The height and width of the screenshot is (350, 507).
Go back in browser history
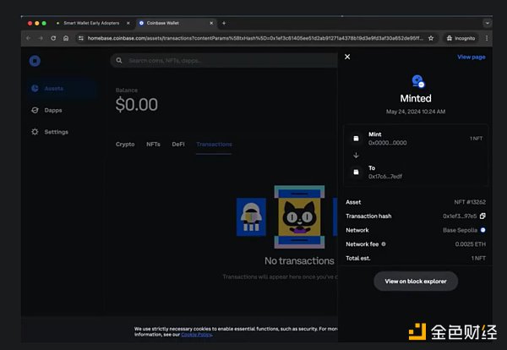pos(29,38)
